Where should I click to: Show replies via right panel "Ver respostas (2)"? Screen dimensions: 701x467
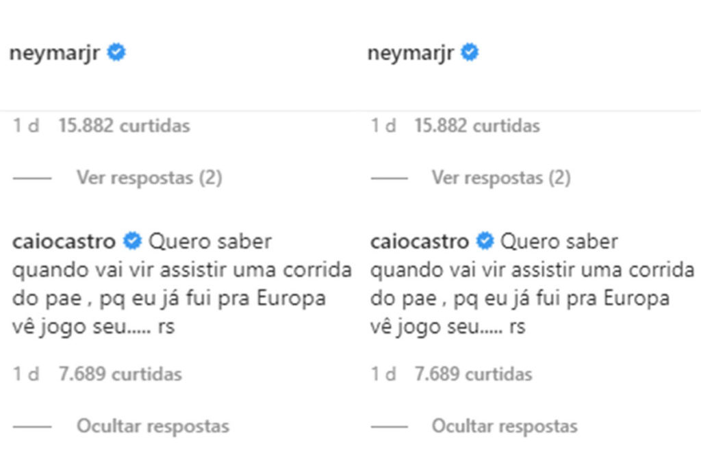coord(500,178)
